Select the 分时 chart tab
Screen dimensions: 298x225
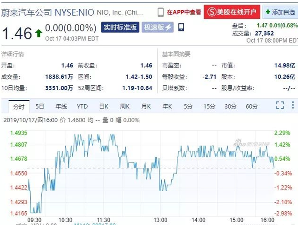[x=19, y=106]
